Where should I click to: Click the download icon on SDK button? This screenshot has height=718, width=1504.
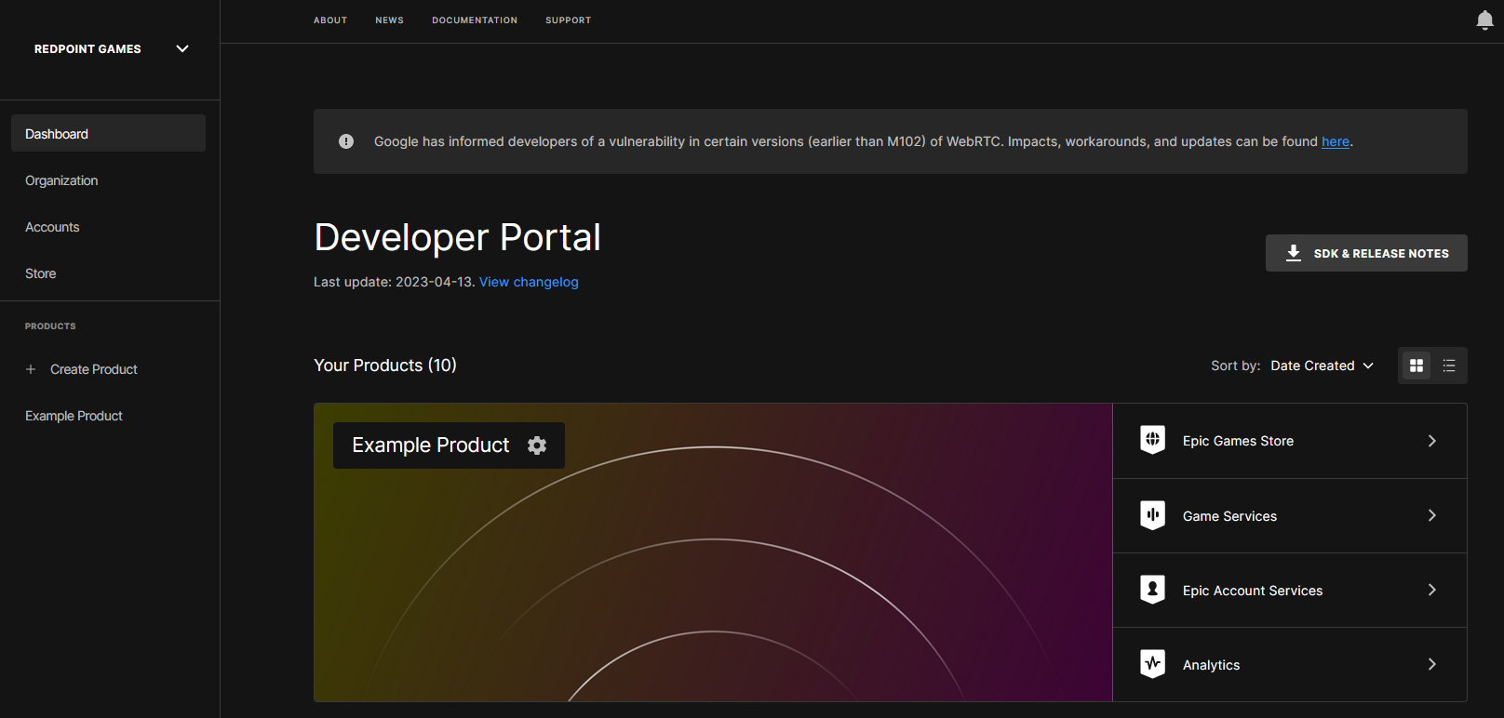(x=1294, y=253)
